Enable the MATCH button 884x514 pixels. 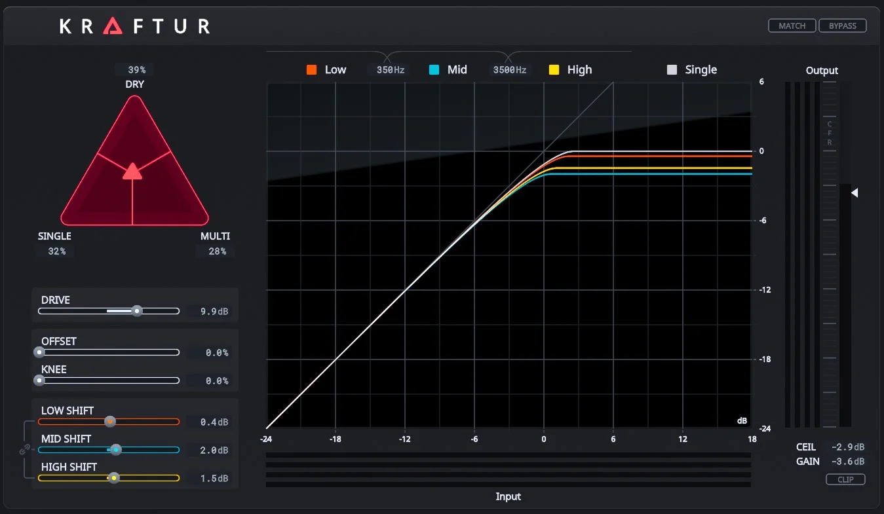click(x=792, y=26)
